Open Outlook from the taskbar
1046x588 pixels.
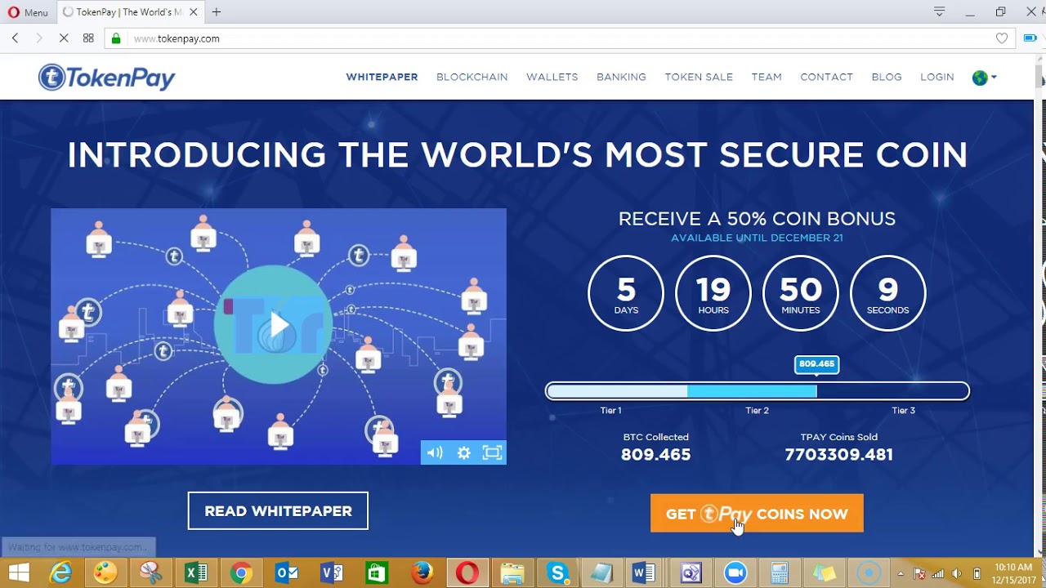(286, 573)
